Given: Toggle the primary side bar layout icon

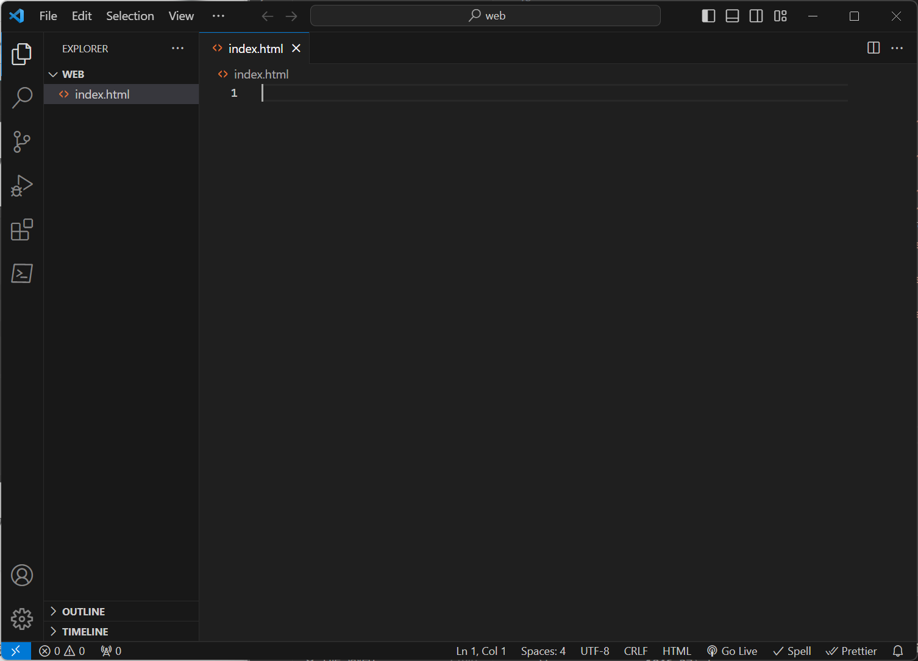Looking at the screenshot, I should tap(708, 16).
